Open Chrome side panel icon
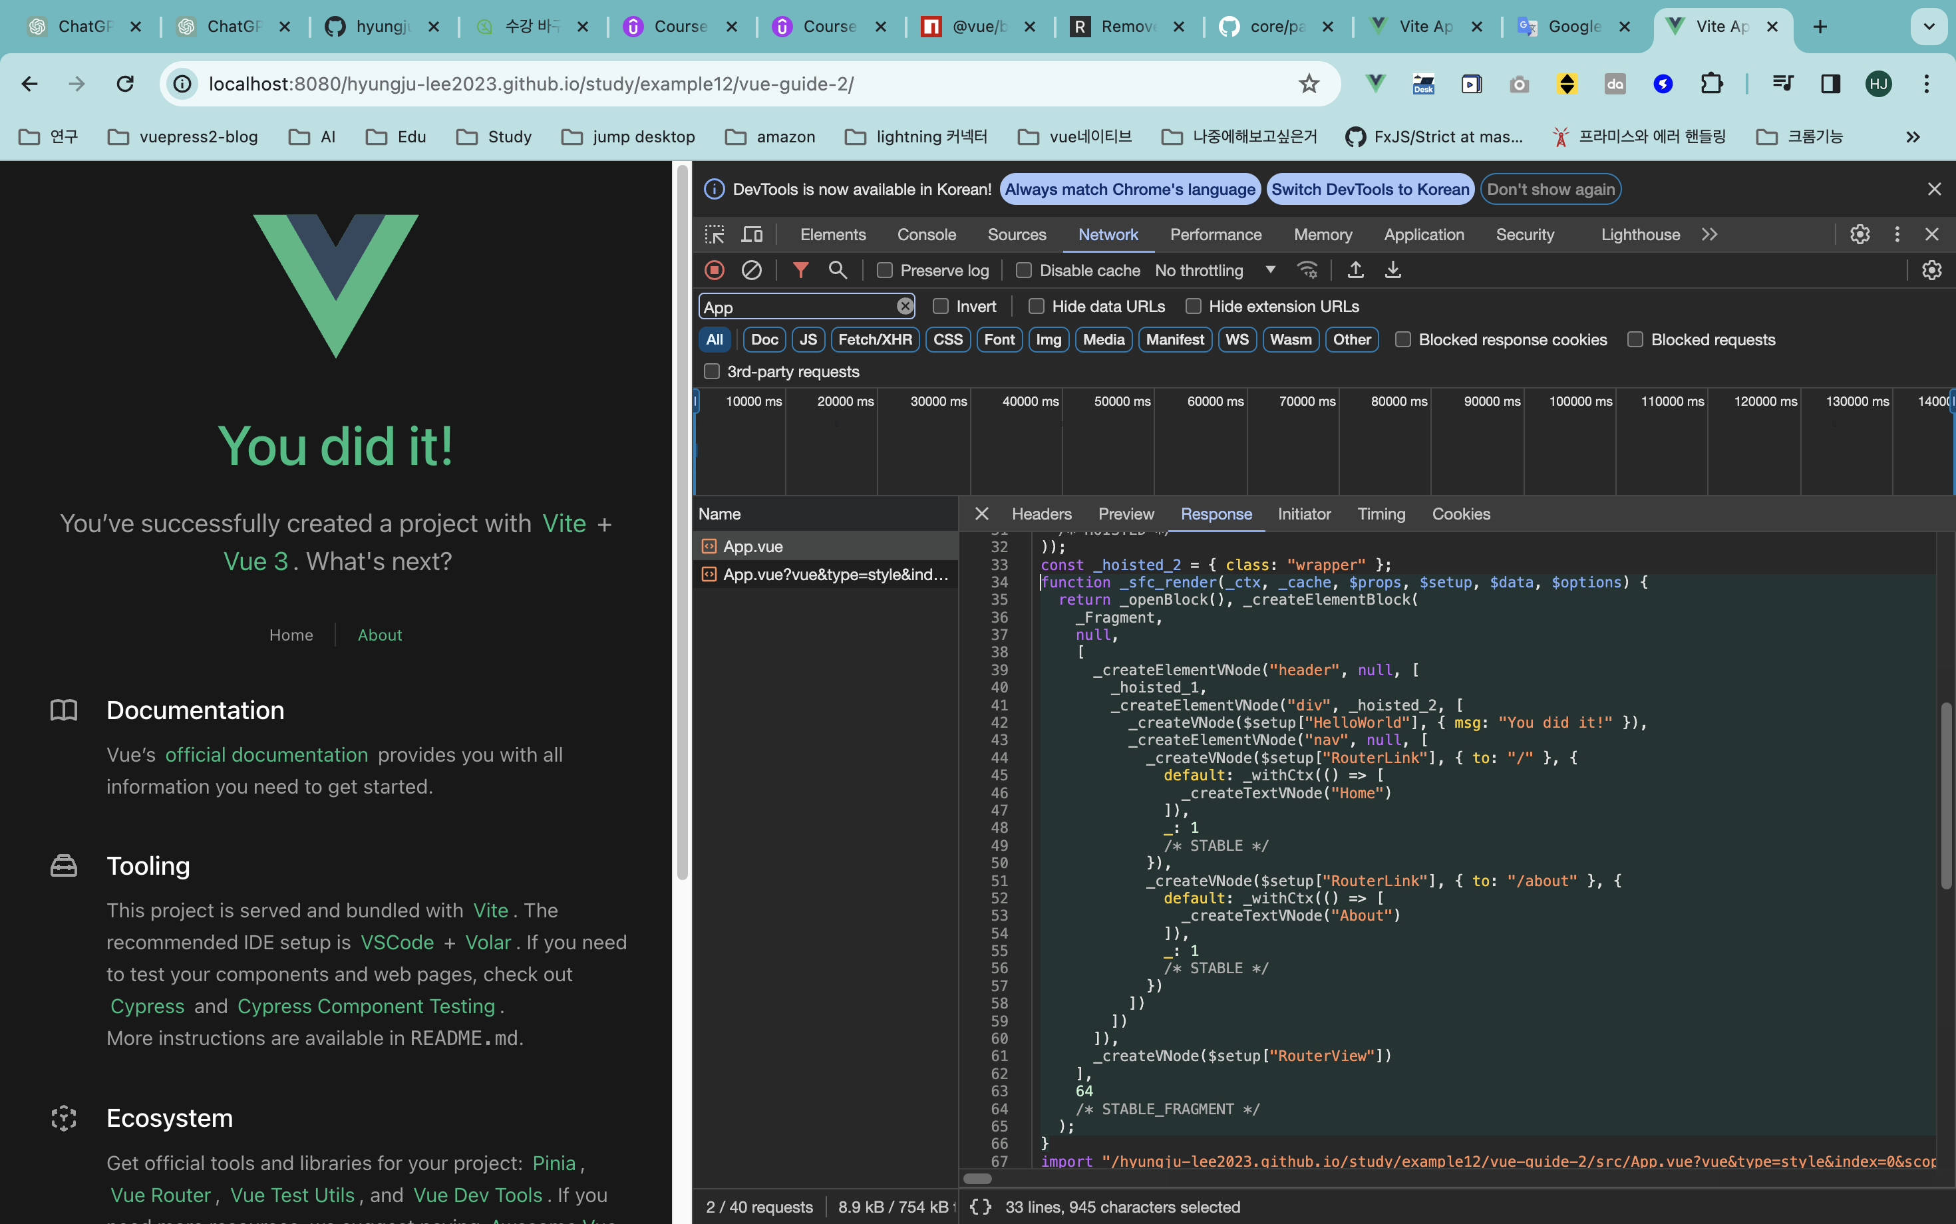Image resolution: width=1956 pixels, height=1224 pixels. 1830,83
